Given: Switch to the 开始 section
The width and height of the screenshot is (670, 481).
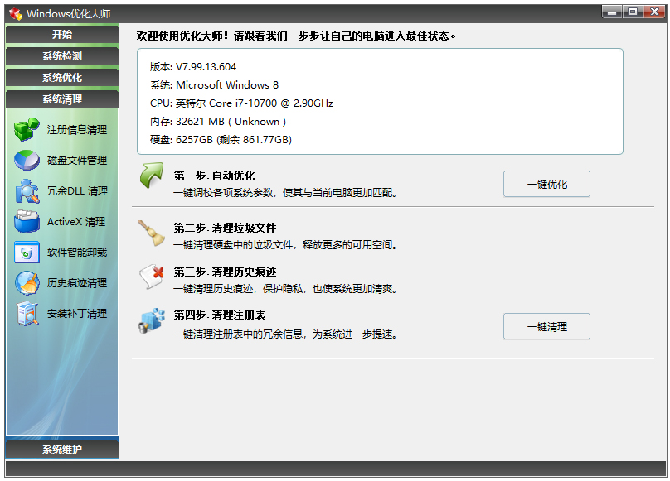Looking at the screenshot, I should (x=62, y=35).
